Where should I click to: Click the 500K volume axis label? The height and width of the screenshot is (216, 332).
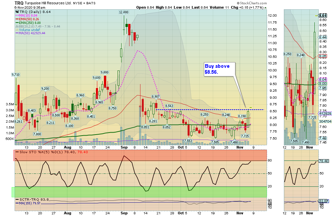(x=10, y=139)
